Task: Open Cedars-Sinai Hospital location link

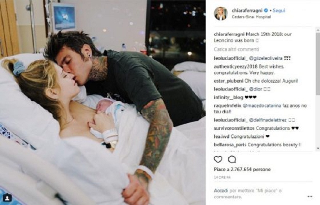Action: 251,17
